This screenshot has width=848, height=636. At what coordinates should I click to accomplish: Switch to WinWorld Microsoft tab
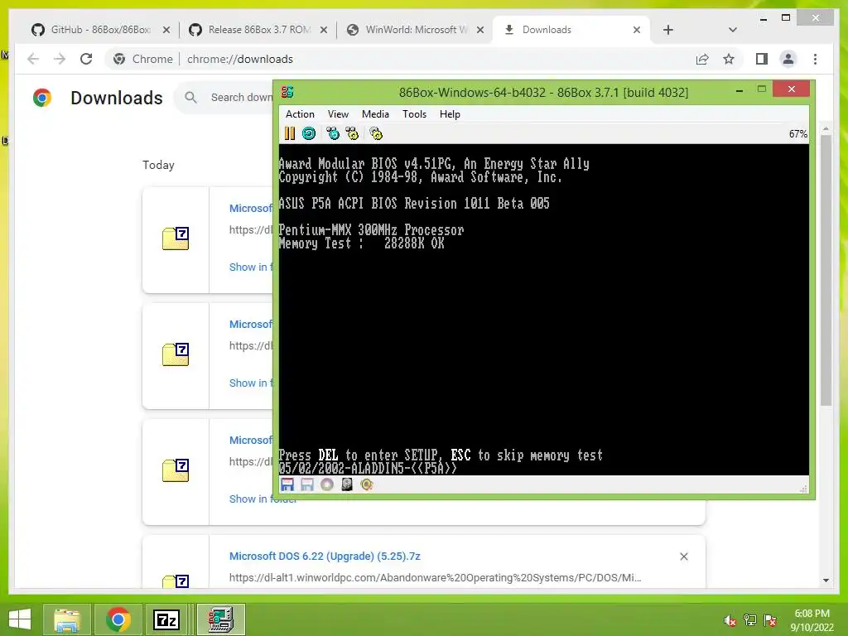tap(416, 30)
